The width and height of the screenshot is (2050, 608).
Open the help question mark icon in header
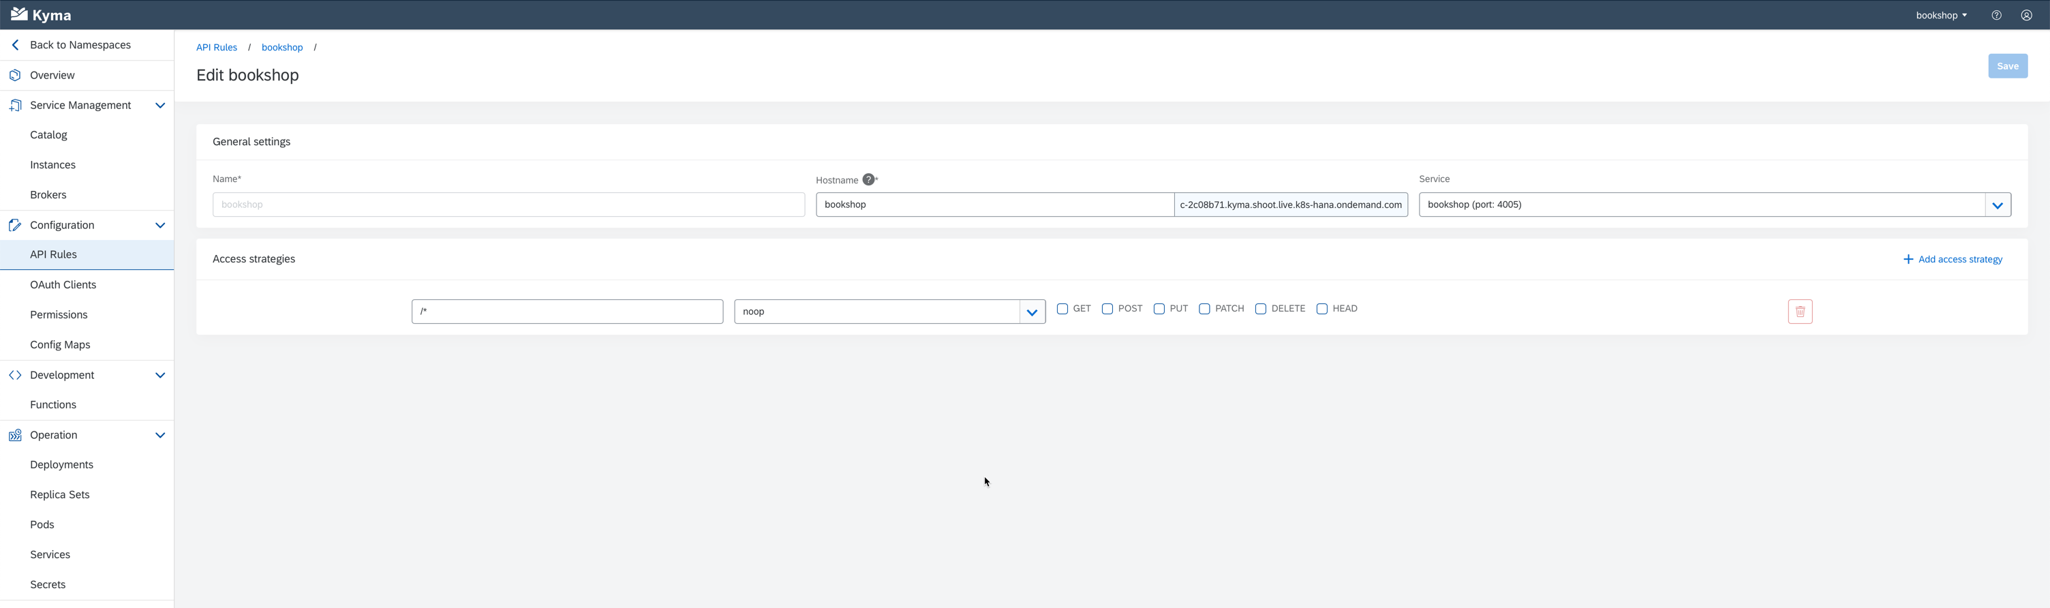(x=1996, y=15)
